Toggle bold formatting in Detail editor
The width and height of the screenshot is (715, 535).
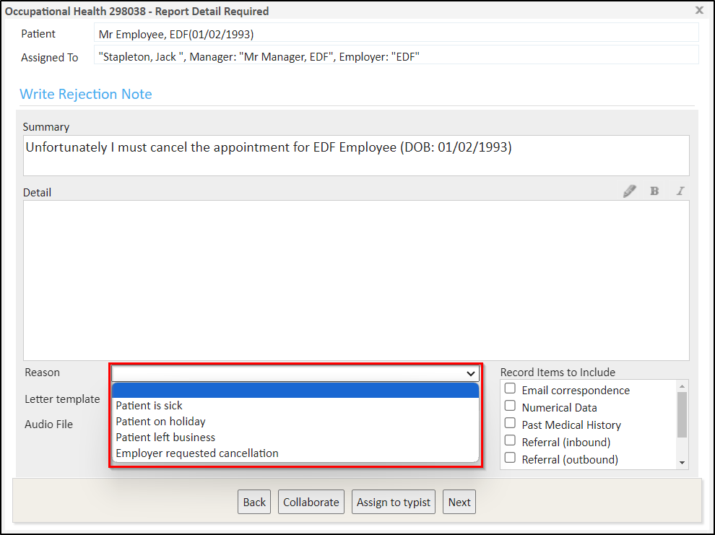(654, 191)
